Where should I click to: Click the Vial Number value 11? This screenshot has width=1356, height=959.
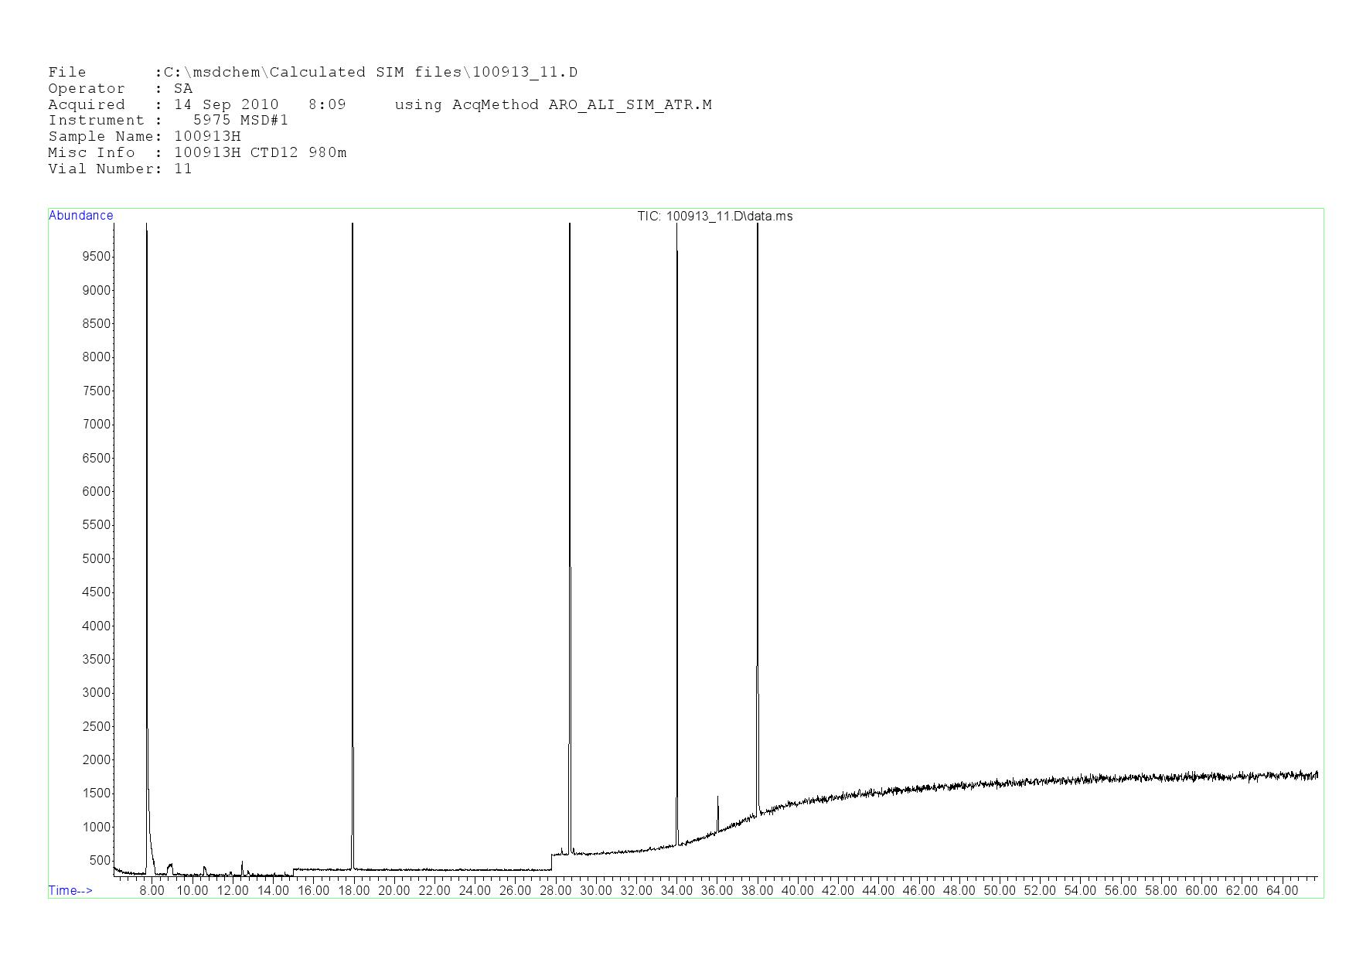point(183,169)
